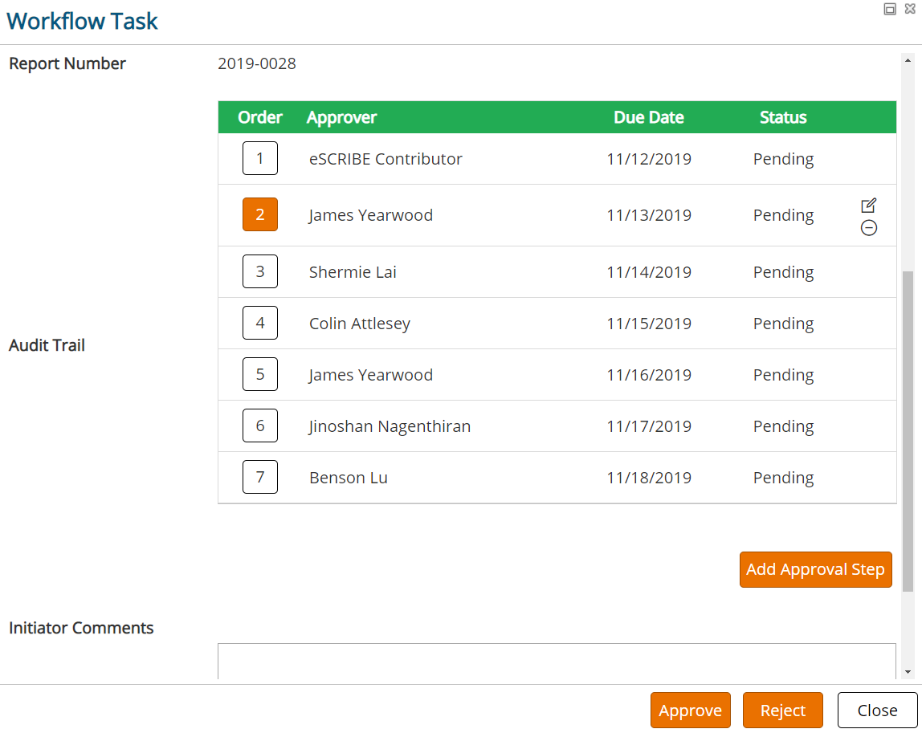Select approver eSCRIBE Contributor

(x=386, y=159)
